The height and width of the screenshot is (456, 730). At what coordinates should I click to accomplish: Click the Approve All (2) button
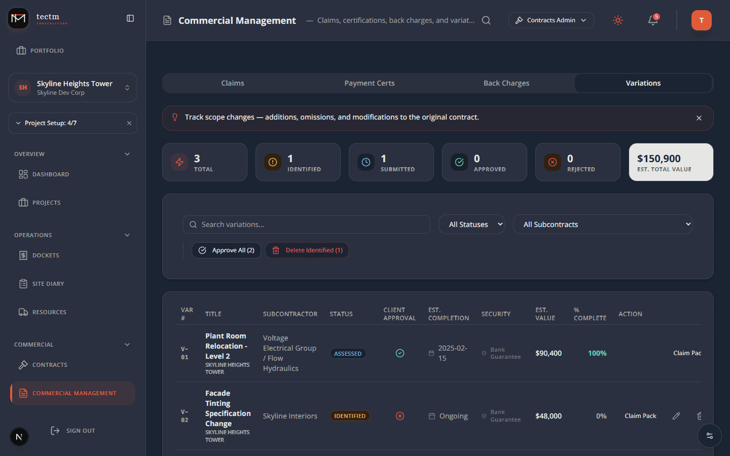click(226, 250)
